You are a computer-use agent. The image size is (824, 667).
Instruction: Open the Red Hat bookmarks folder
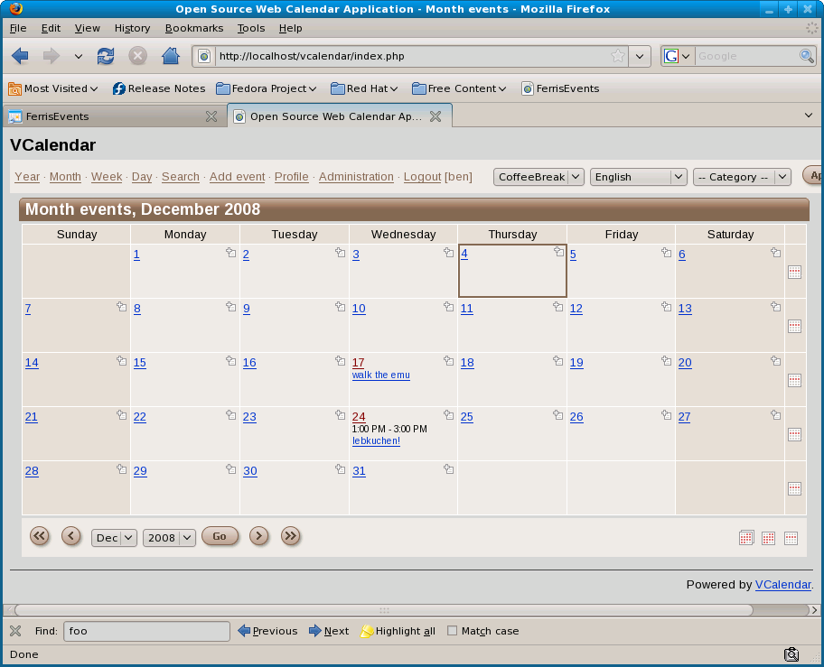point(364,88)
